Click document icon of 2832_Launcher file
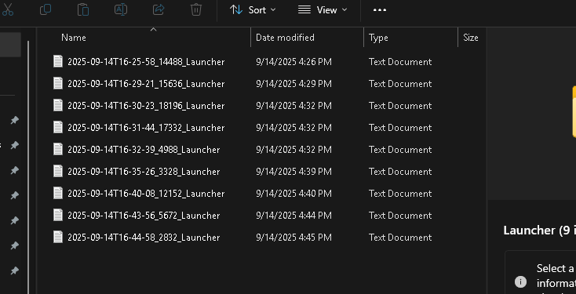This screenshot has width=576, height=294. pos(58,237)
